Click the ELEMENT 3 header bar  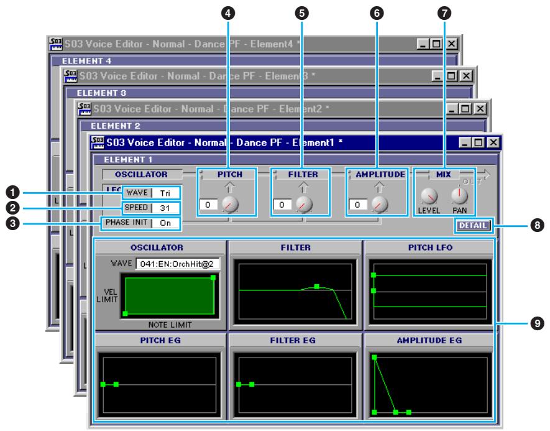click(x=268, y=93)
